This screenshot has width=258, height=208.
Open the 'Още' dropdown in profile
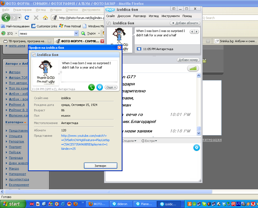click(x=111, y=87)
